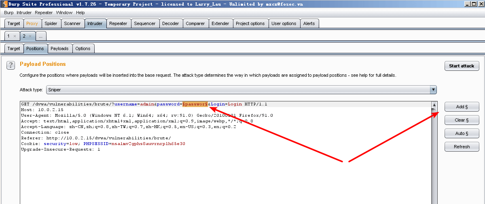Switch to the Options sub-tab

point(83,48)
